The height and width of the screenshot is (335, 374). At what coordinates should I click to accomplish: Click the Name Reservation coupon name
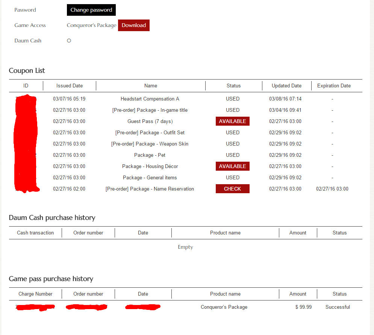150,189
